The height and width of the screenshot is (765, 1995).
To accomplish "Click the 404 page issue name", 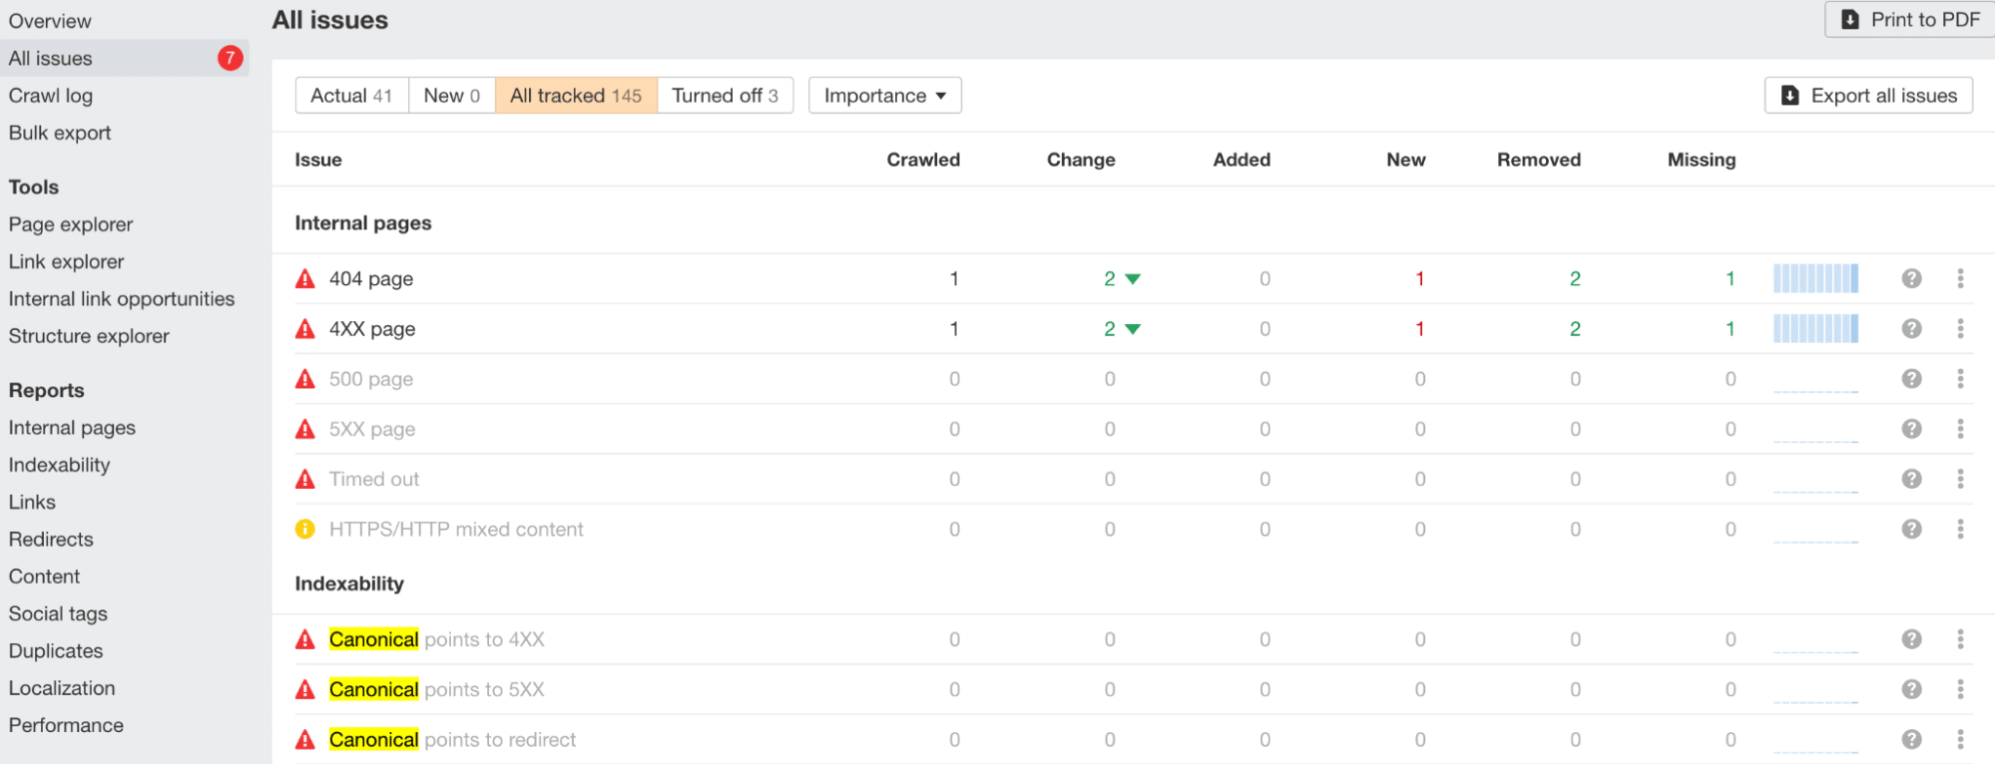I will (x=371, y=279).
